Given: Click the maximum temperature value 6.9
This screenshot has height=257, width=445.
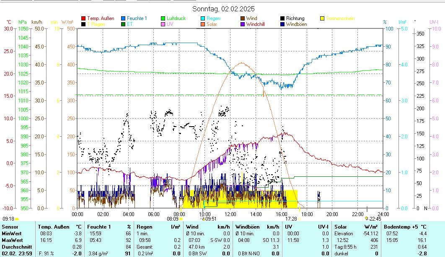Looking at the screenshot, I should click(x=79, y=240).
